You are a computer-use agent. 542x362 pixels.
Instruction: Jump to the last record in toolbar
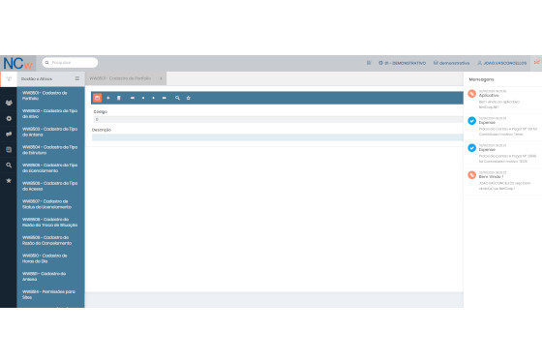[x=165, y=98]
